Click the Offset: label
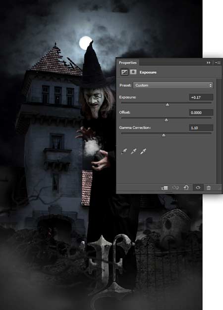This screenshot has width=223, height=310. [x=125, y=112]
